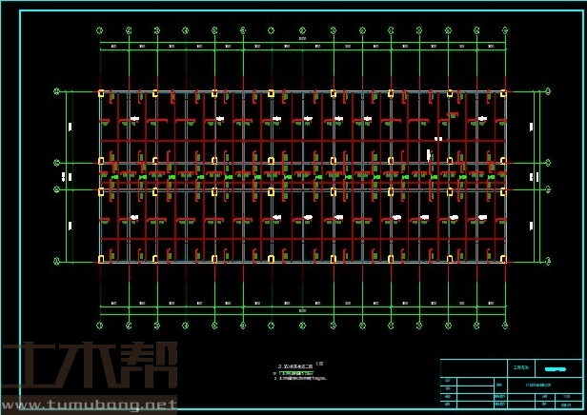The width and height of the screenshot is (587, 415).
Task: Click the lowest right-side row axis bubble
Action: (548, 260)
